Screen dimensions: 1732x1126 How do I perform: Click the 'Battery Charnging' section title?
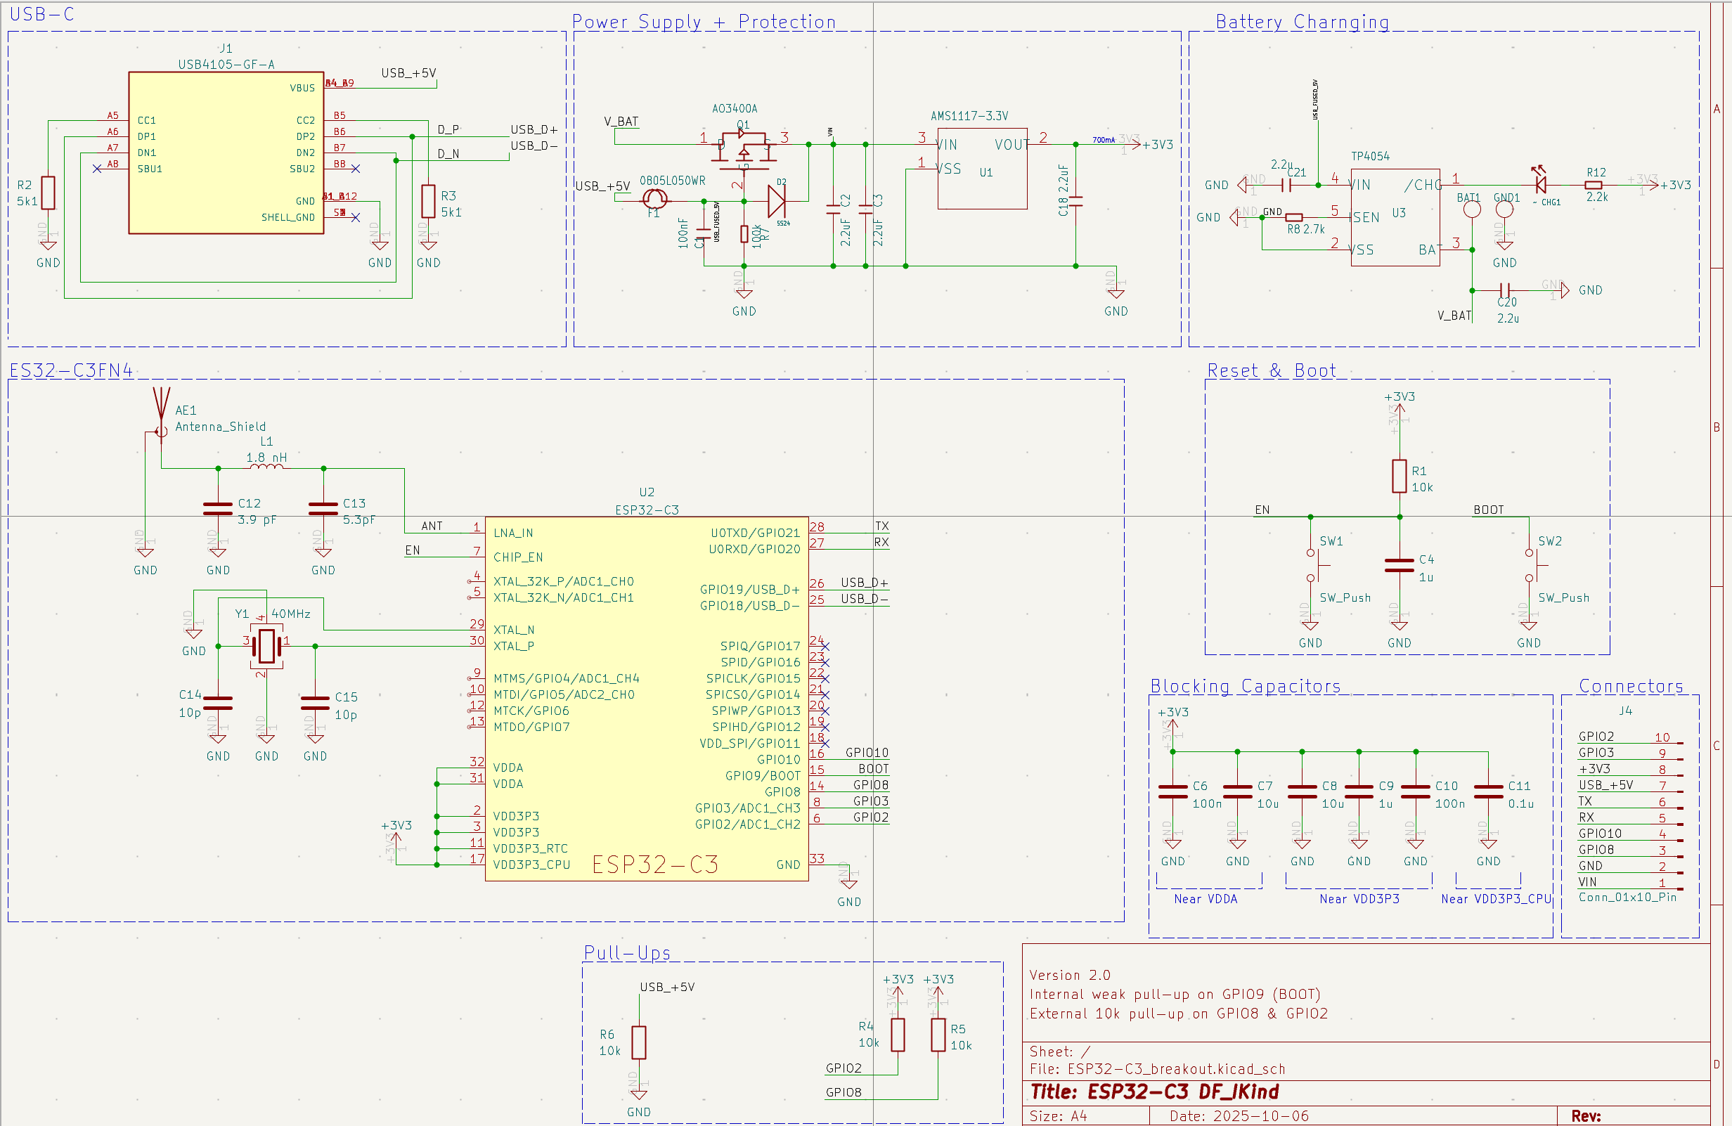pyautogui.click(x=1303, y=22)
